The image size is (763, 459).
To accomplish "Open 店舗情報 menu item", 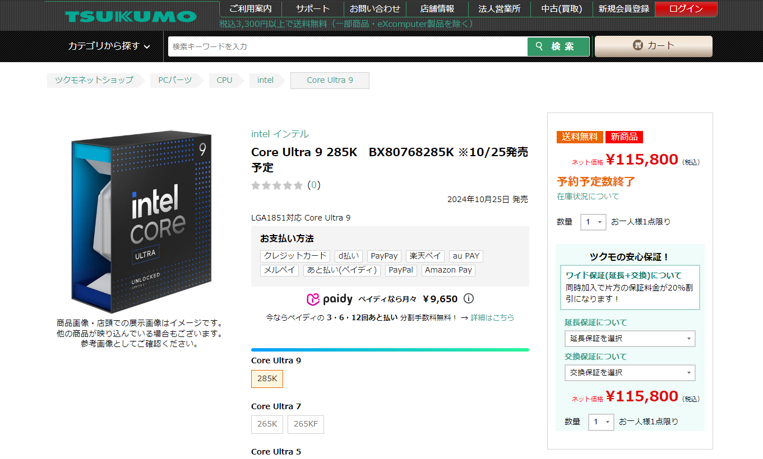I will [437, 9].
